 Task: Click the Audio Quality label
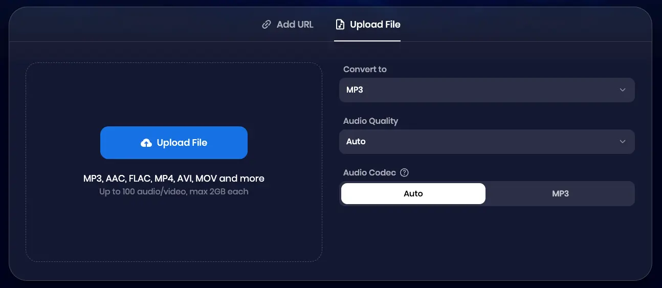pos(370,121)
